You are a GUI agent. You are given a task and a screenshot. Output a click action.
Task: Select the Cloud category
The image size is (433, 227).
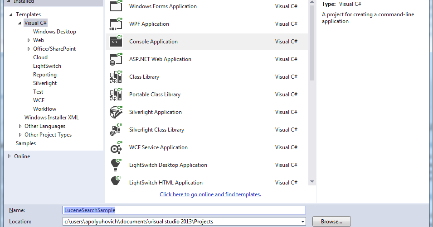[40, 57]
